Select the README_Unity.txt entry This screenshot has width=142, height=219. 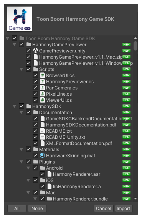[66, 137]
